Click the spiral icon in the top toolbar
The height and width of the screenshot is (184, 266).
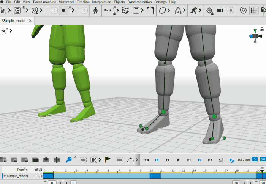242,11
